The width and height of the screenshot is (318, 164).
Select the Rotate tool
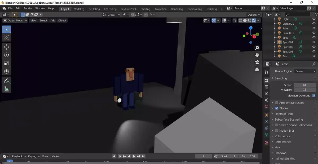click(x=7, y=55)
